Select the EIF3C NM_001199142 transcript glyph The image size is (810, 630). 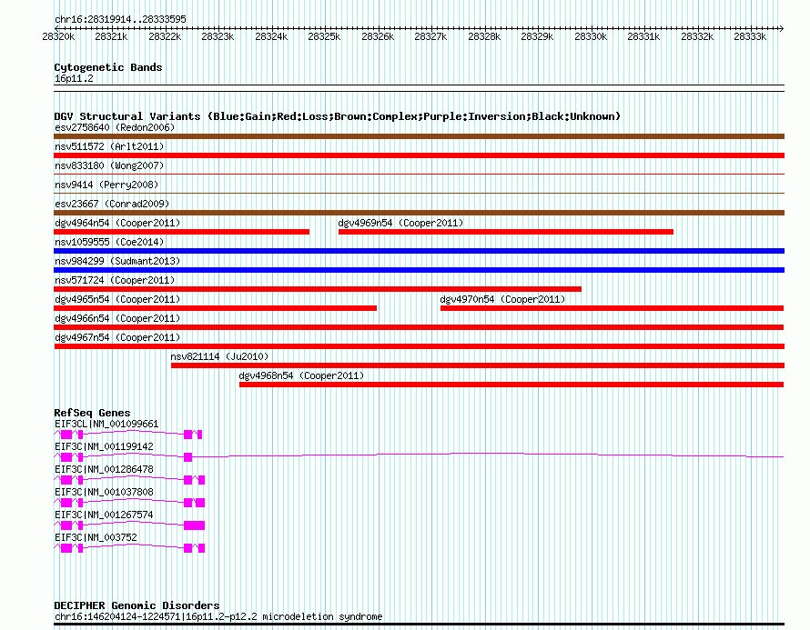click(419, 456)
